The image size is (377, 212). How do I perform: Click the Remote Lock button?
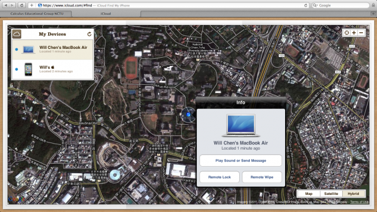pyautogui.click(x=220, y=177)
